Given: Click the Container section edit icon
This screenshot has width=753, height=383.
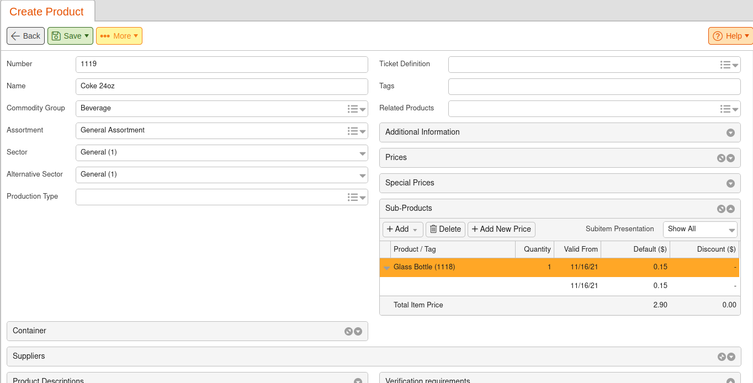Looking at the screenshot, I should point(348,331).
